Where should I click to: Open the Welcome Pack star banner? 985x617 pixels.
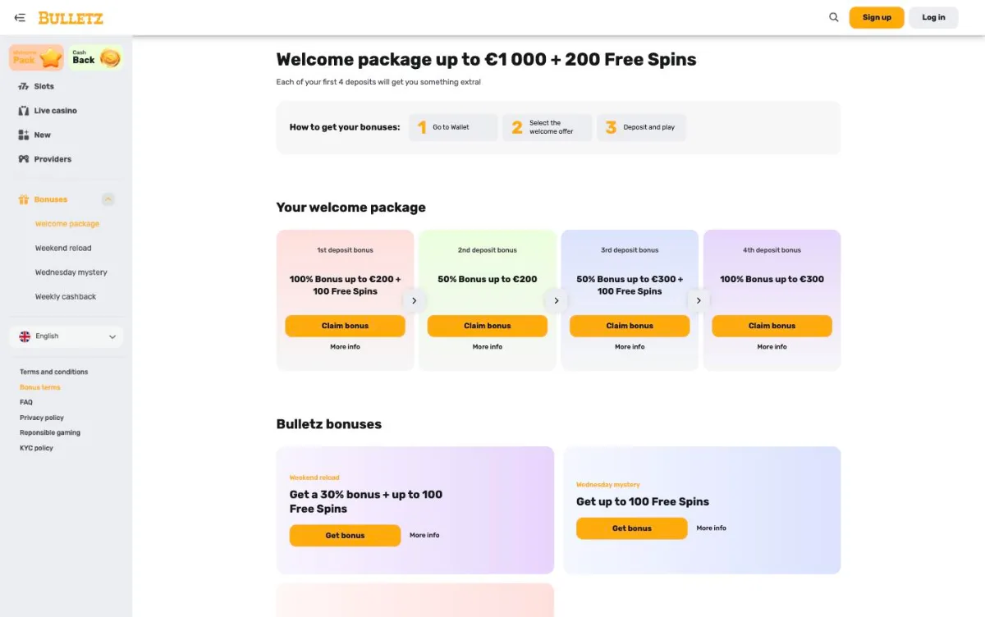36,57
